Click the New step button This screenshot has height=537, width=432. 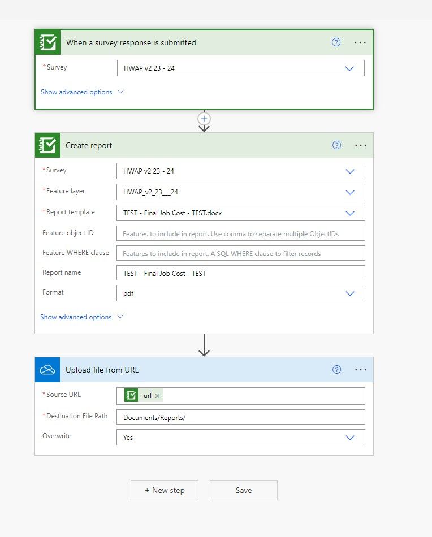[165, 490]
